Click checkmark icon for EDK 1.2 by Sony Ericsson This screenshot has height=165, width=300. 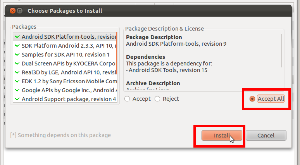pos(17,81)
